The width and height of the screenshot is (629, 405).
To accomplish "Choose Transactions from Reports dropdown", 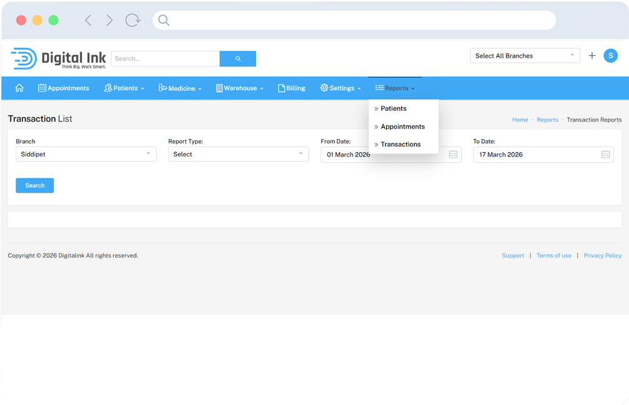I will pyautogui.click(x=401, y=145).
